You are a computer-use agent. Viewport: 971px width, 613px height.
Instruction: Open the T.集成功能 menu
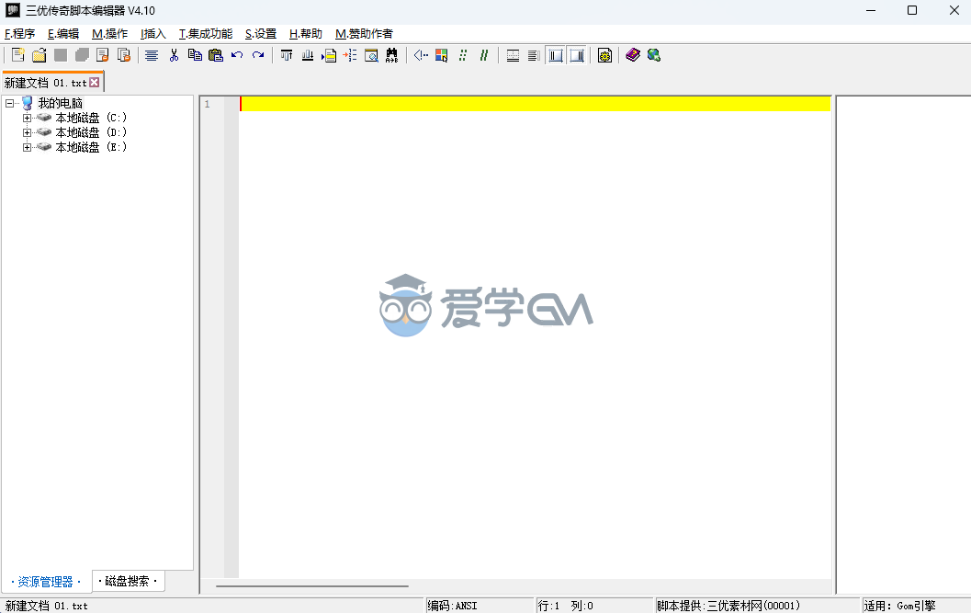pyautogui.click(x=206, y=33)
